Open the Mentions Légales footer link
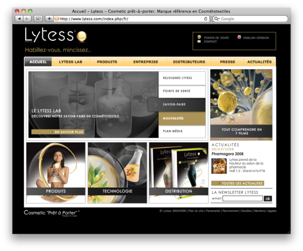 265,211
